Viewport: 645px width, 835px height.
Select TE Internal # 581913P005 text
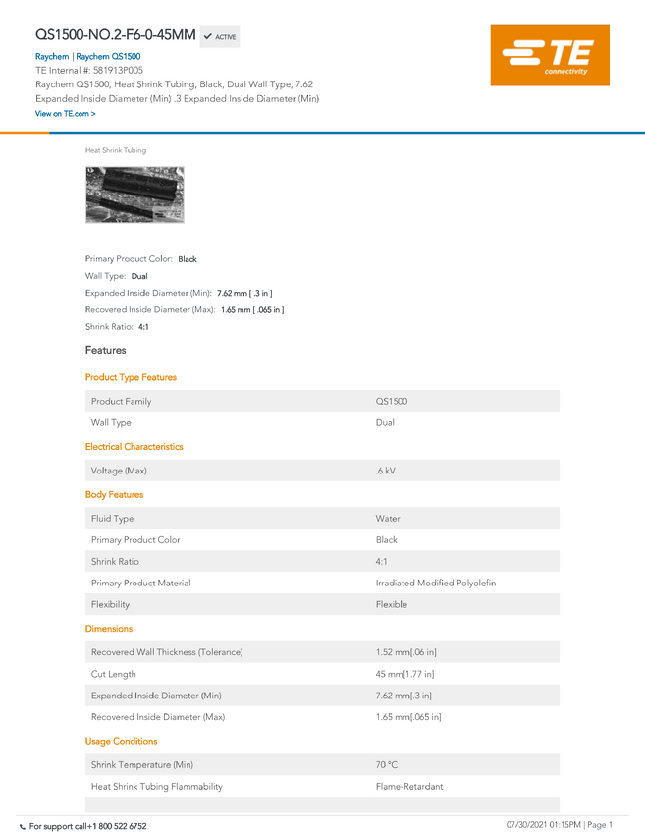(89, 71)
